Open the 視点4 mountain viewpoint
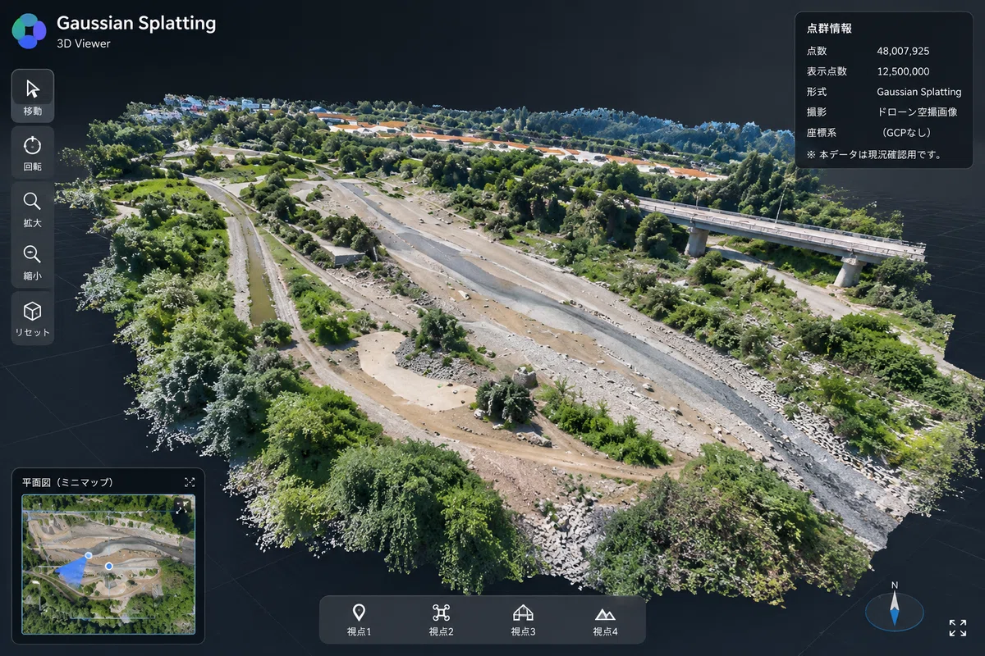This screenshot has width=985, height=656. click(x=605, y=620)
